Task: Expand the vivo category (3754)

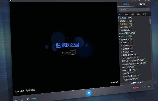Action: click(x=127, y=33)
